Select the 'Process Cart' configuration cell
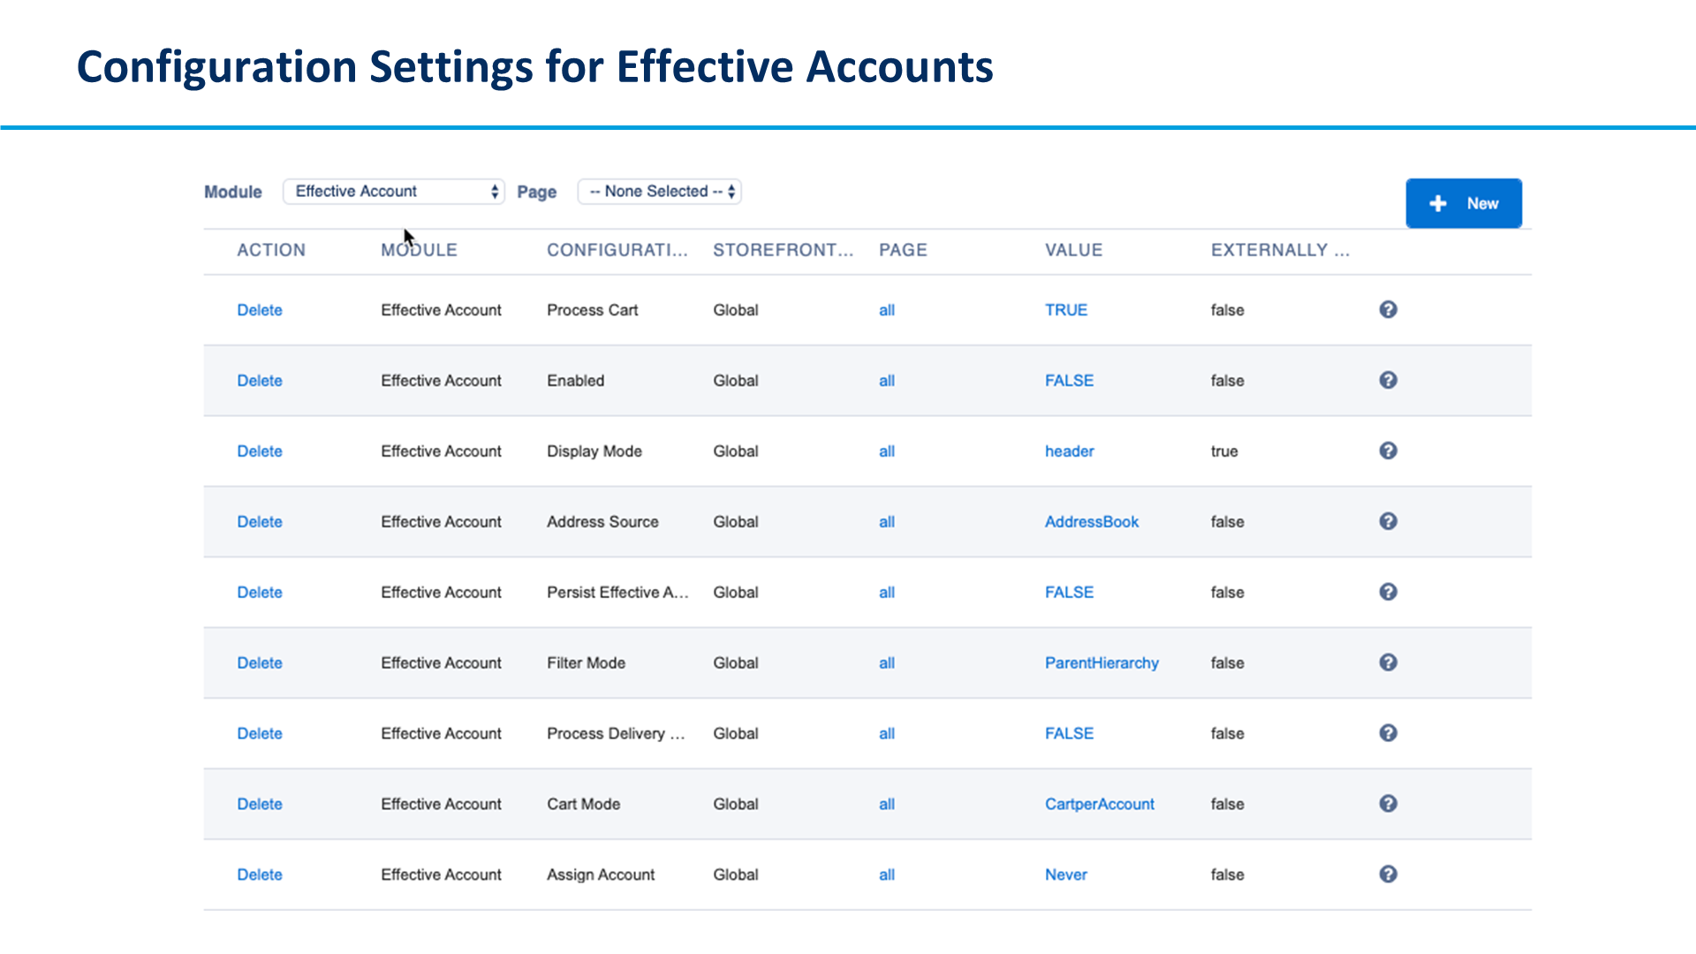This screenshot has height=954, width=1696. [x=592, y=310]
